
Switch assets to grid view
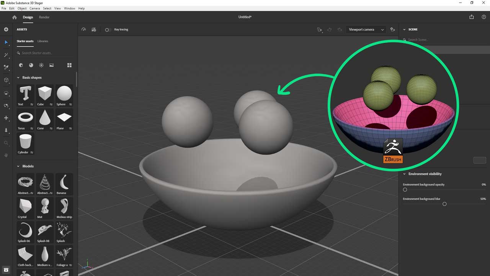tap(69, 65)
